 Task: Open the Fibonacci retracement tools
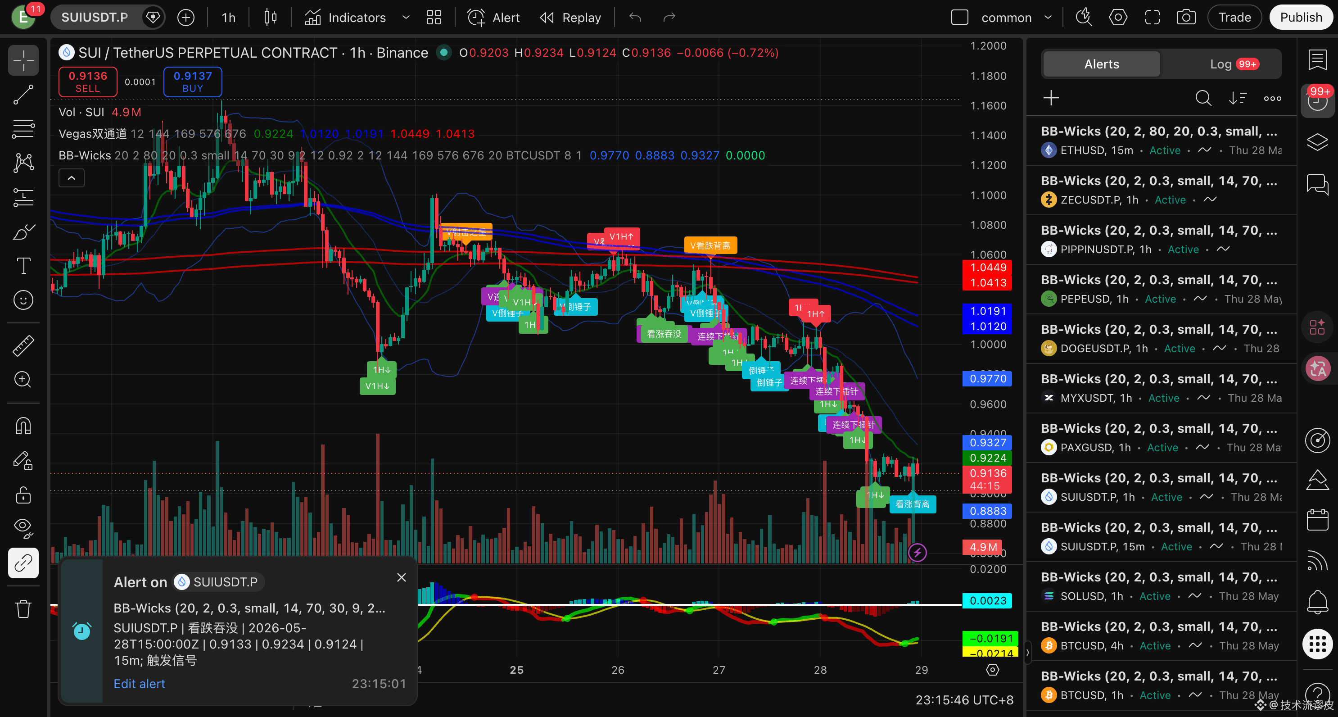point(23,129)
